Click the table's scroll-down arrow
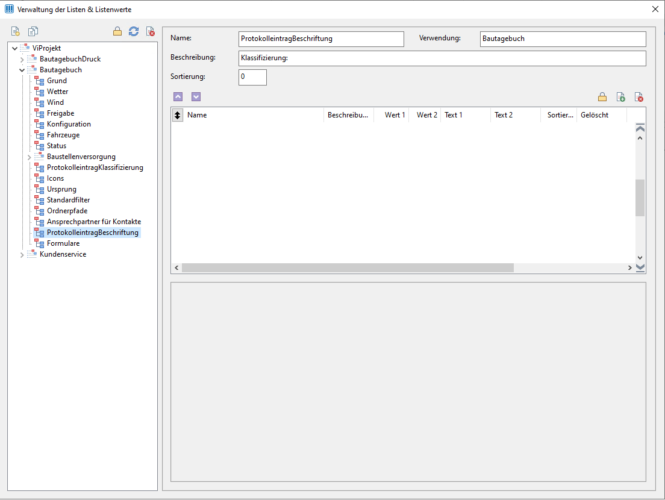 point(640,257)
